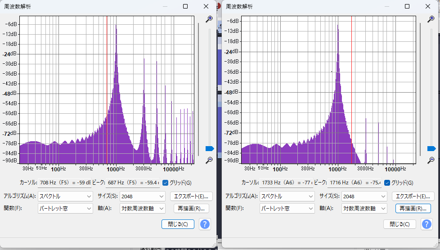Open サイズ dropdown showing 2048 in right window
This screenshot has height=250, width=440.
[364, 196]
